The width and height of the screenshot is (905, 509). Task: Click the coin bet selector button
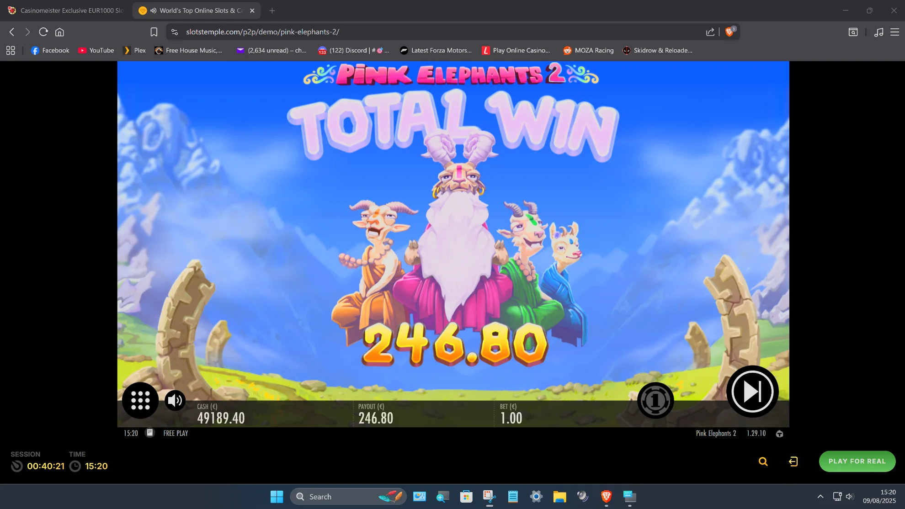(x=655, y=401)
